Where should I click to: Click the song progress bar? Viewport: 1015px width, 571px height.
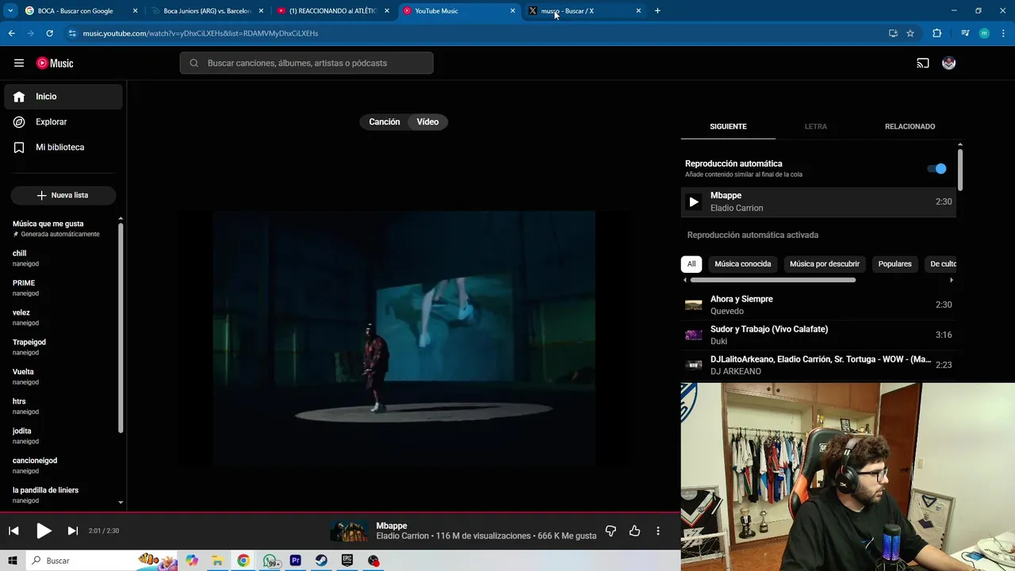coord(340,513)
